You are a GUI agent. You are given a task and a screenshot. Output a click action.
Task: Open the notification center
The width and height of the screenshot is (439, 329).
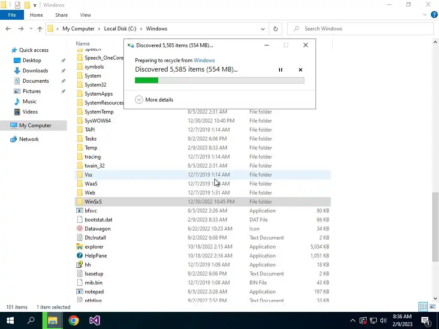click(x=426, y=320)
